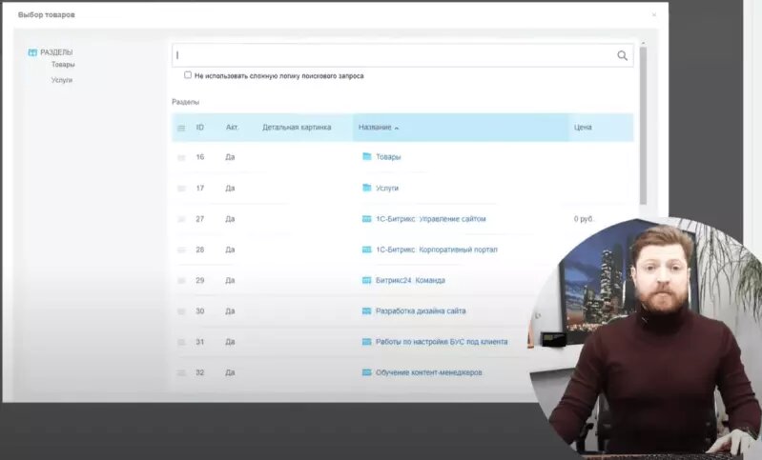Click the '0 руб.' price cell
762x460 pixels.
pyautogui.click(x=584, y=219)
